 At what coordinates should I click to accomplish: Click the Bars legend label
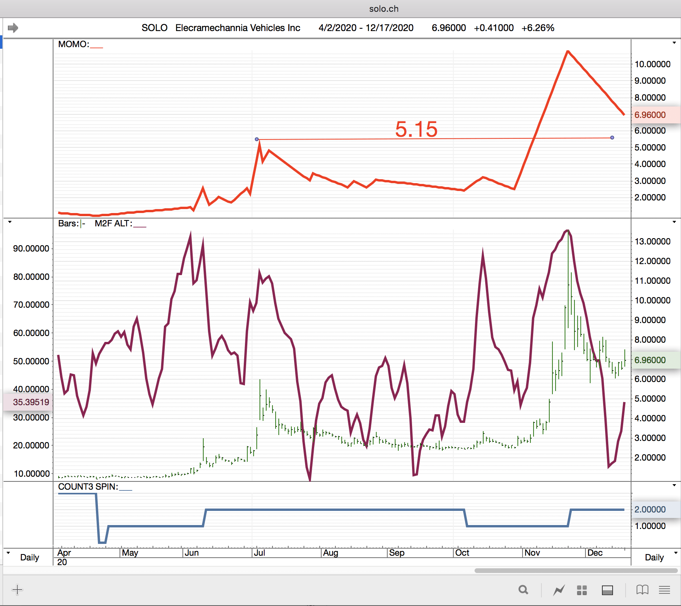click(68, 223)
